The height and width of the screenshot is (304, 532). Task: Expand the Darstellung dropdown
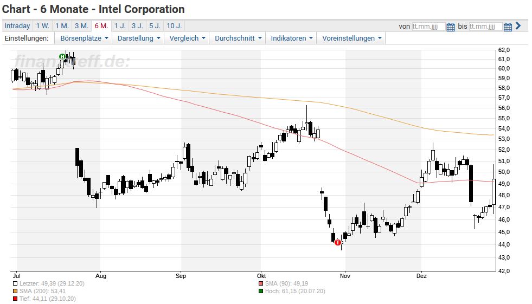click(139, 38)
